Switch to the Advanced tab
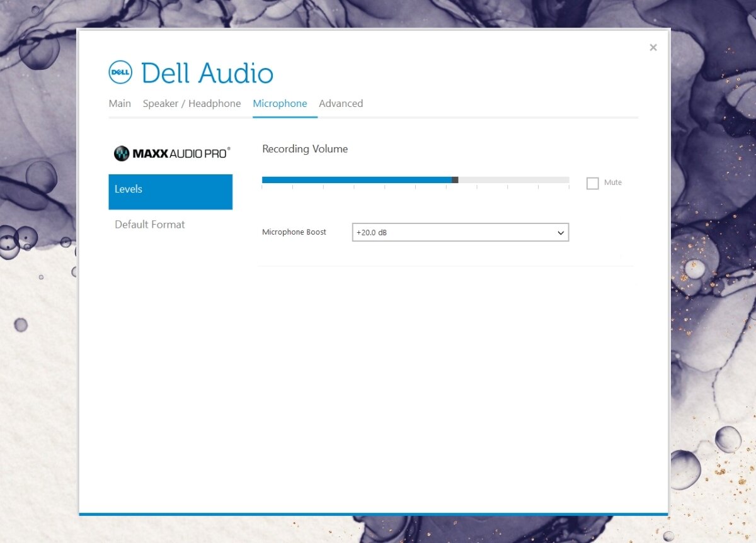This screenshot has height=543, width=756. pyautogui.click(x=341, y=103)
